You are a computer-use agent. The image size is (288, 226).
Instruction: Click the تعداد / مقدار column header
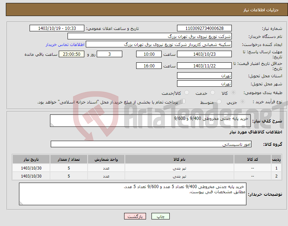(x=69, y=159)
